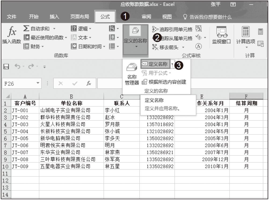
Task: Select cell B2 山城电子实业有限公司
Action: pos(71,110)
